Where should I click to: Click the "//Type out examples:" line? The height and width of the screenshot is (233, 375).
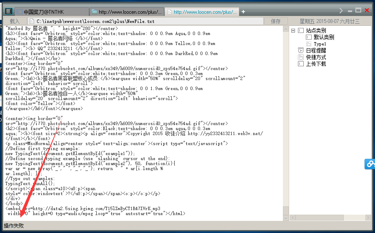coord(30,179)
